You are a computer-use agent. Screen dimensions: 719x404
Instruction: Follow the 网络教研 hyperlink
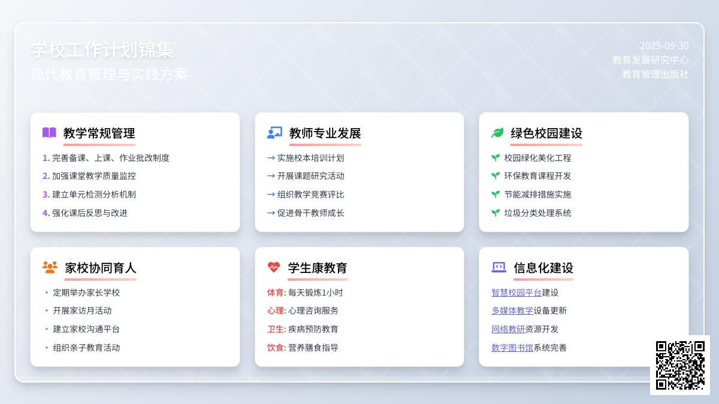click(x=507, y=329)
